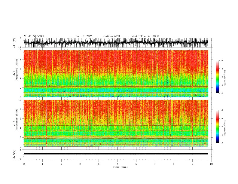This screenshot has width=238, height=184.
Task: Click the ch.3(V) axis label
Action: click(x=14, y=154)
